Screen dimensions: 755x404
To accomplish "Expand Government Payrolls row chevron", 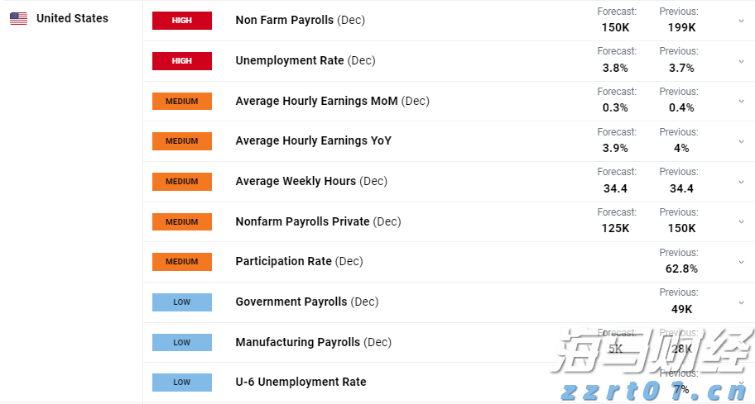I will point(741,302).
